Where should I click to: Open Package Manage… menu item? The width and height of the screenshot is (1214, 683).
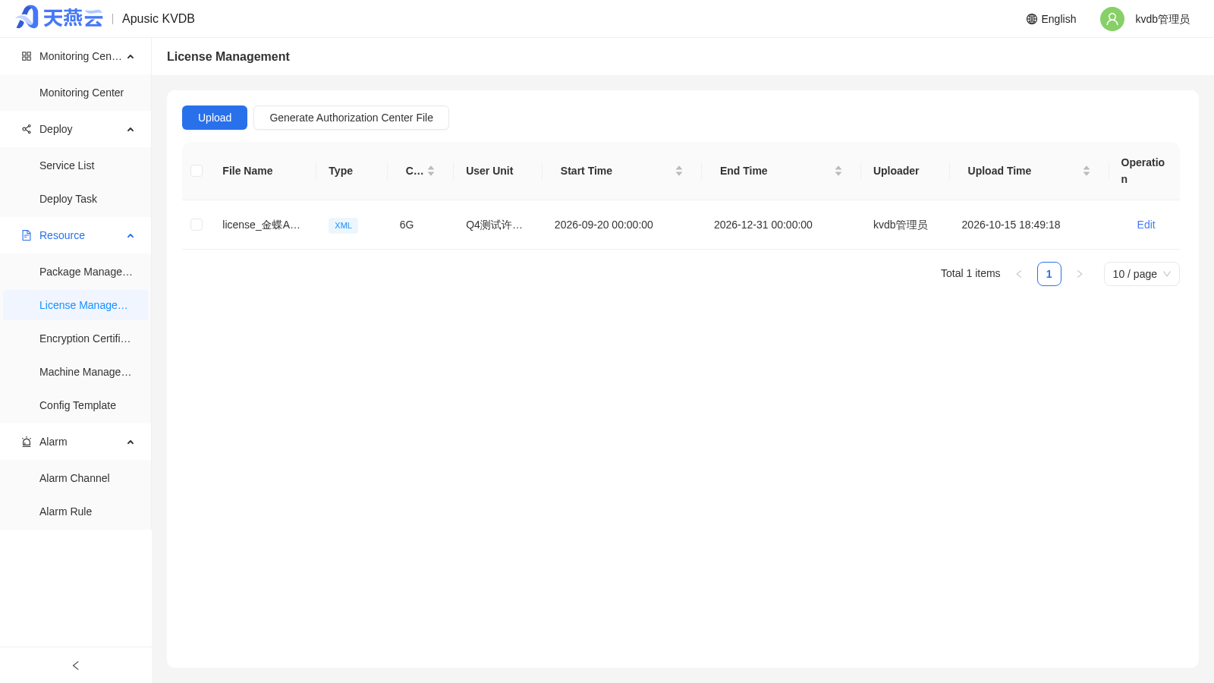(x=76, y=272)
